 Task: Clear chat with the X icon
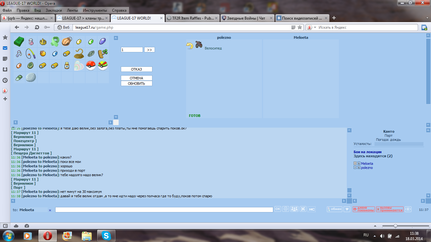303,209
